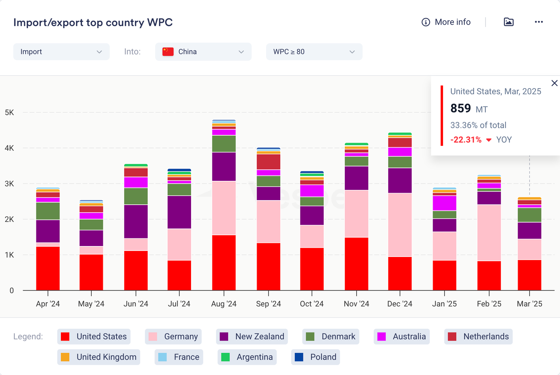The image size is (560, 375).
Task: Close the United States tooltip popup
Action: [x=554, y=83]
